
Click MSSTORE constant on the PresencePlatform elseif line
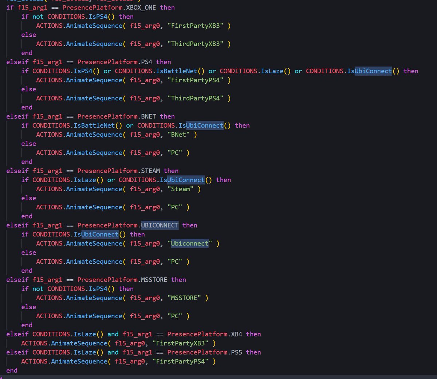[x=154, y=280]
